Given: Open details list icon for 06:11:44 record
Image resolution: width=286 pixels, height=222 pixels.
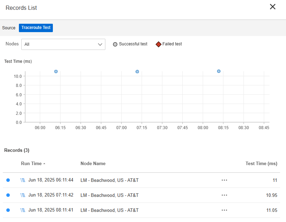Looking at the screenshot, I should (23, 180).
